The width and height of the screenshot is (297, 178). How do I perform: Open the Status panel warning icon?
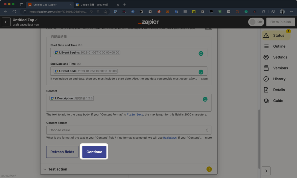coord(266,35)
